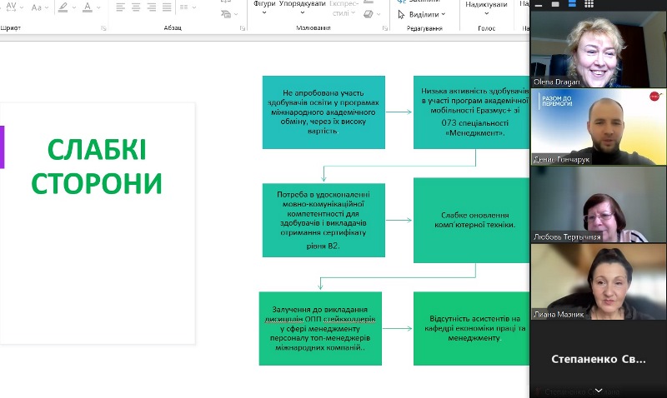667x398 pixels.
Task: Click the shape effects icon
Action: click(x=369, y=14)
